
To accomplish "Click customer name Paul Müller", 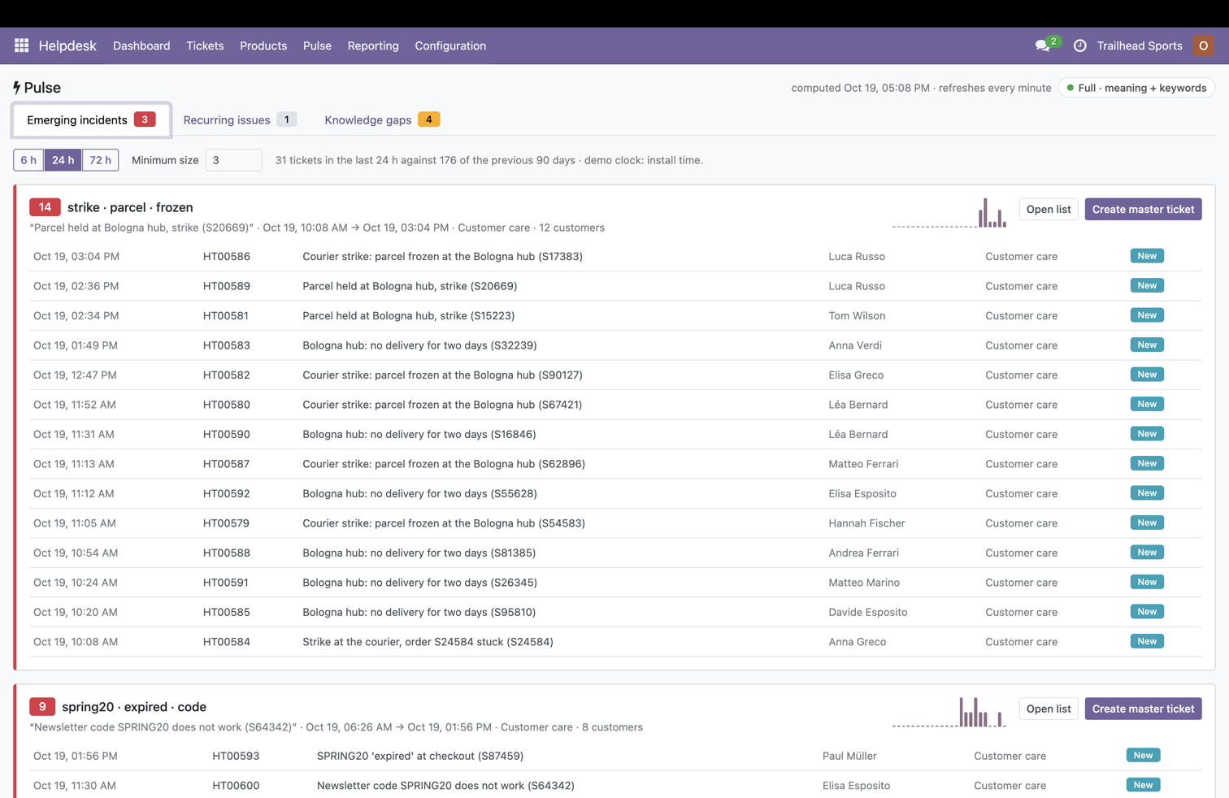I will click(x=849, y=756).
